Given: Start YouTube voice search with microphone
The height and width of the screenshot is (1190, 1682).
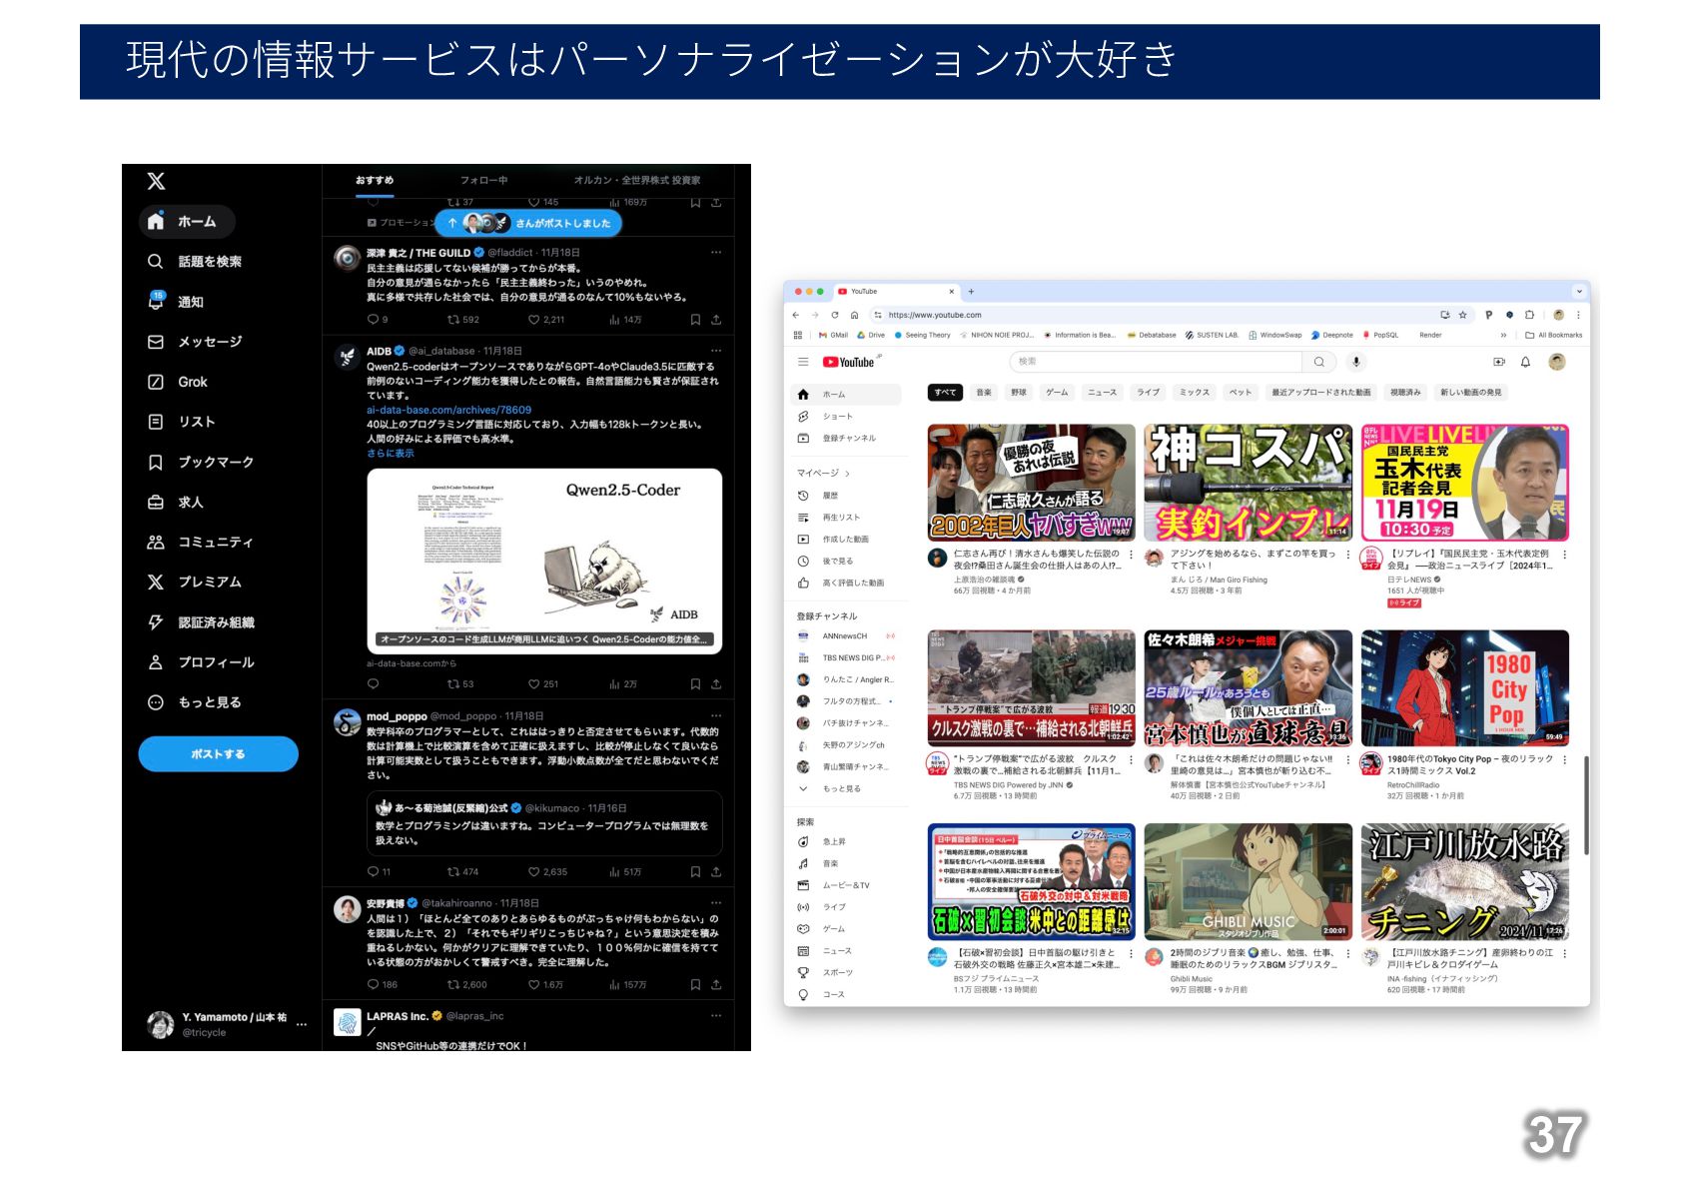Looking at the screenshot, I should (x=1355, y=362).
